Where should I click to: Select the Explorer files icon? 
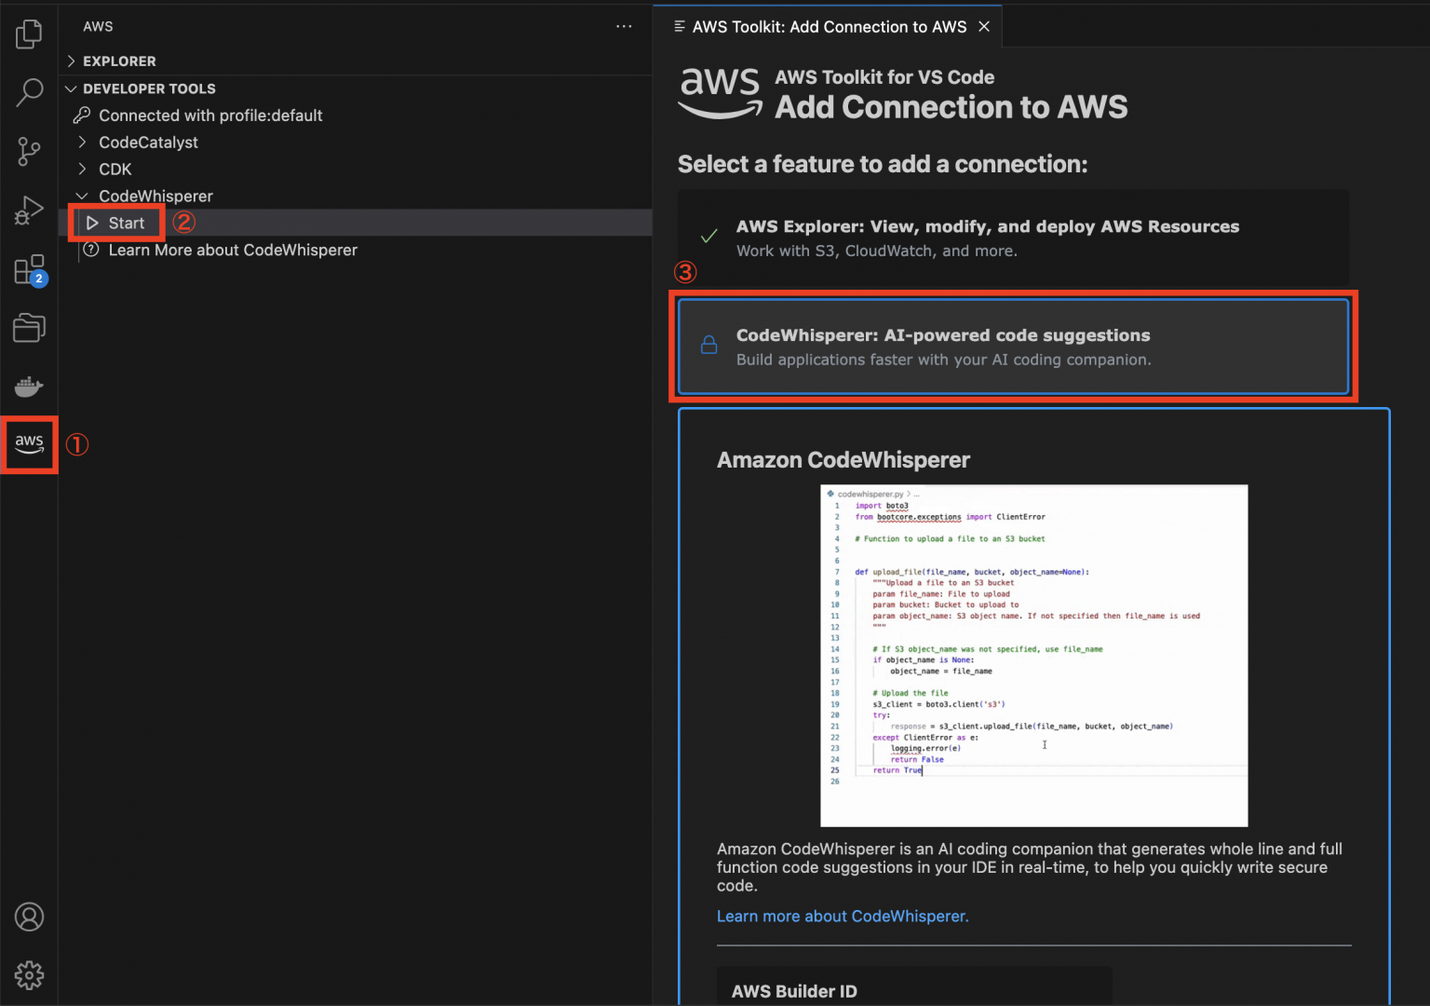tap(29, 34)
